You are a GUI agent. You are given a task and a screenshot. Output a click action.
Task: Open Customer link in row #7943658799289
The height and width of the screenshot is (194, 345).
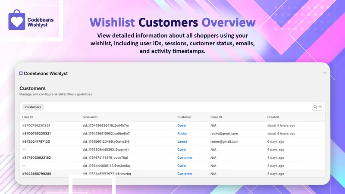(185, 174)
